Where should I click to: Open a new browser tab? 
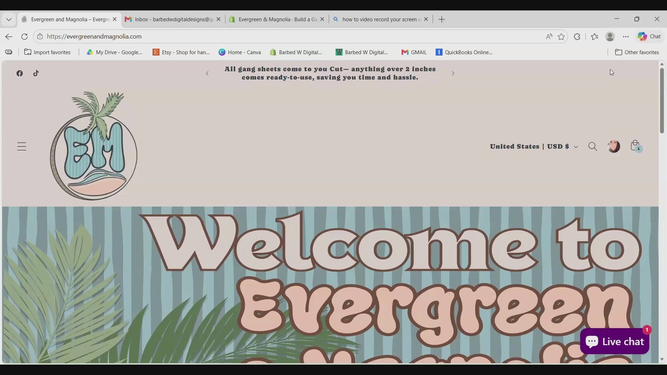coord(442,19)
